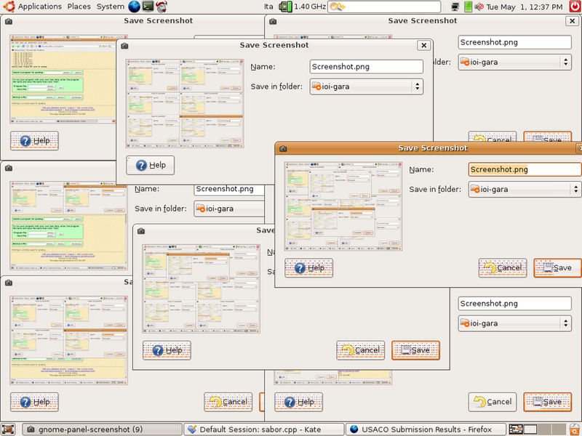Viewport: 582px width, 436px height.
Task: Launch the web browser globe icon in top panel
Action: 134,7
